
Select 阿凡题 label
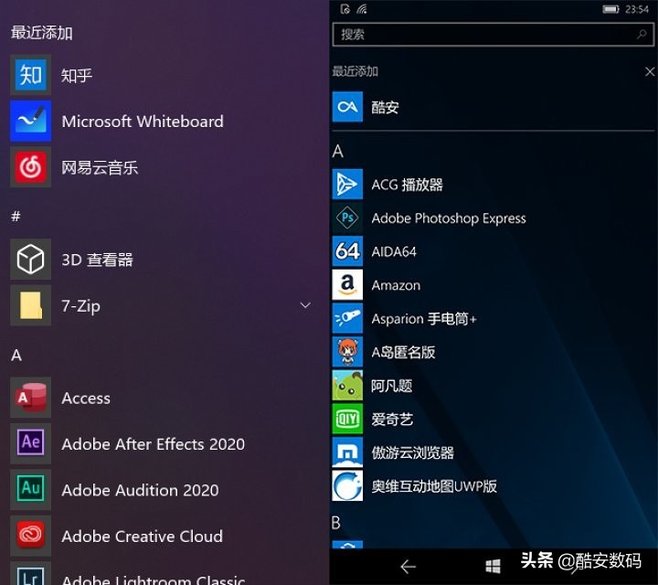point(391,386)
